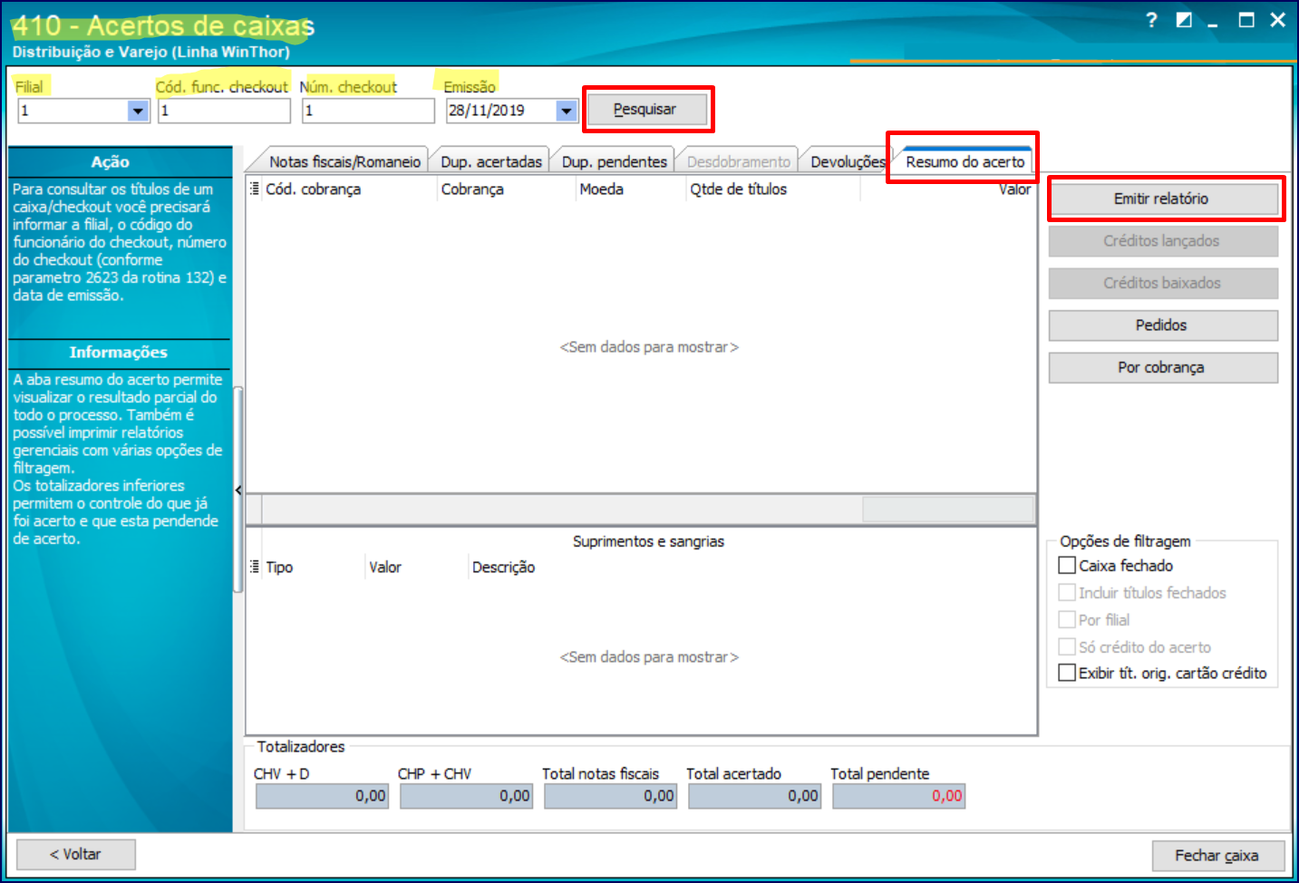Image resolution: width=1299 pixels, height=883 pixels.
Task: Click the Suprimentos e sangrias title
Action: coord(648,541)
